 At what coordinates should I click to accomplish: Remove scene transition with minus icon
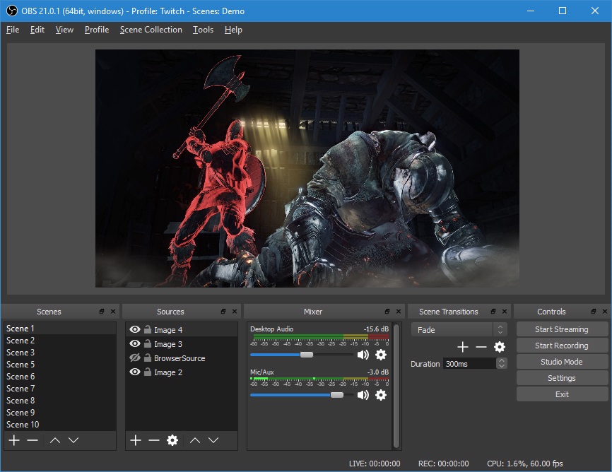point(481,347)
